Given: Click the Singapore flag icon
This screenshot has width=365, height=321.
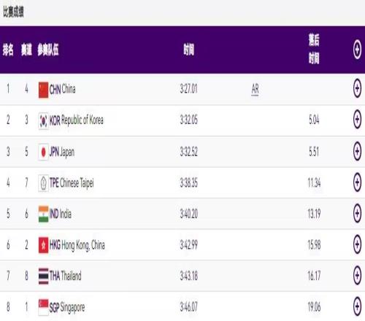Looking at the screenshot, I should [x=43, y=307].
